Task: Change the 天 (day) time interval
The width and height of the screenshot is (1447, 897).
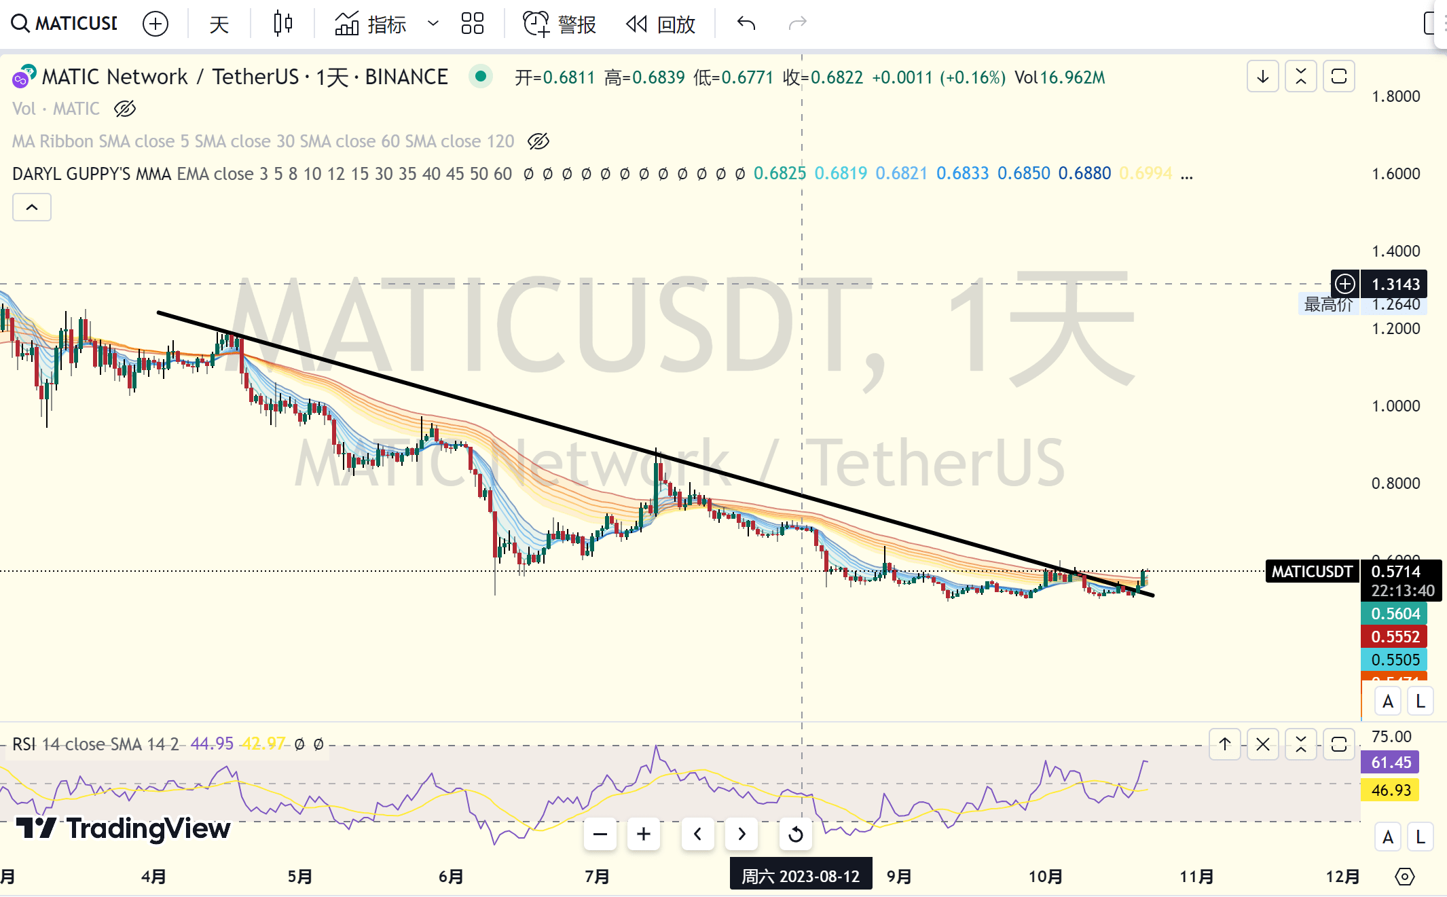Action: tap(219, 24)
